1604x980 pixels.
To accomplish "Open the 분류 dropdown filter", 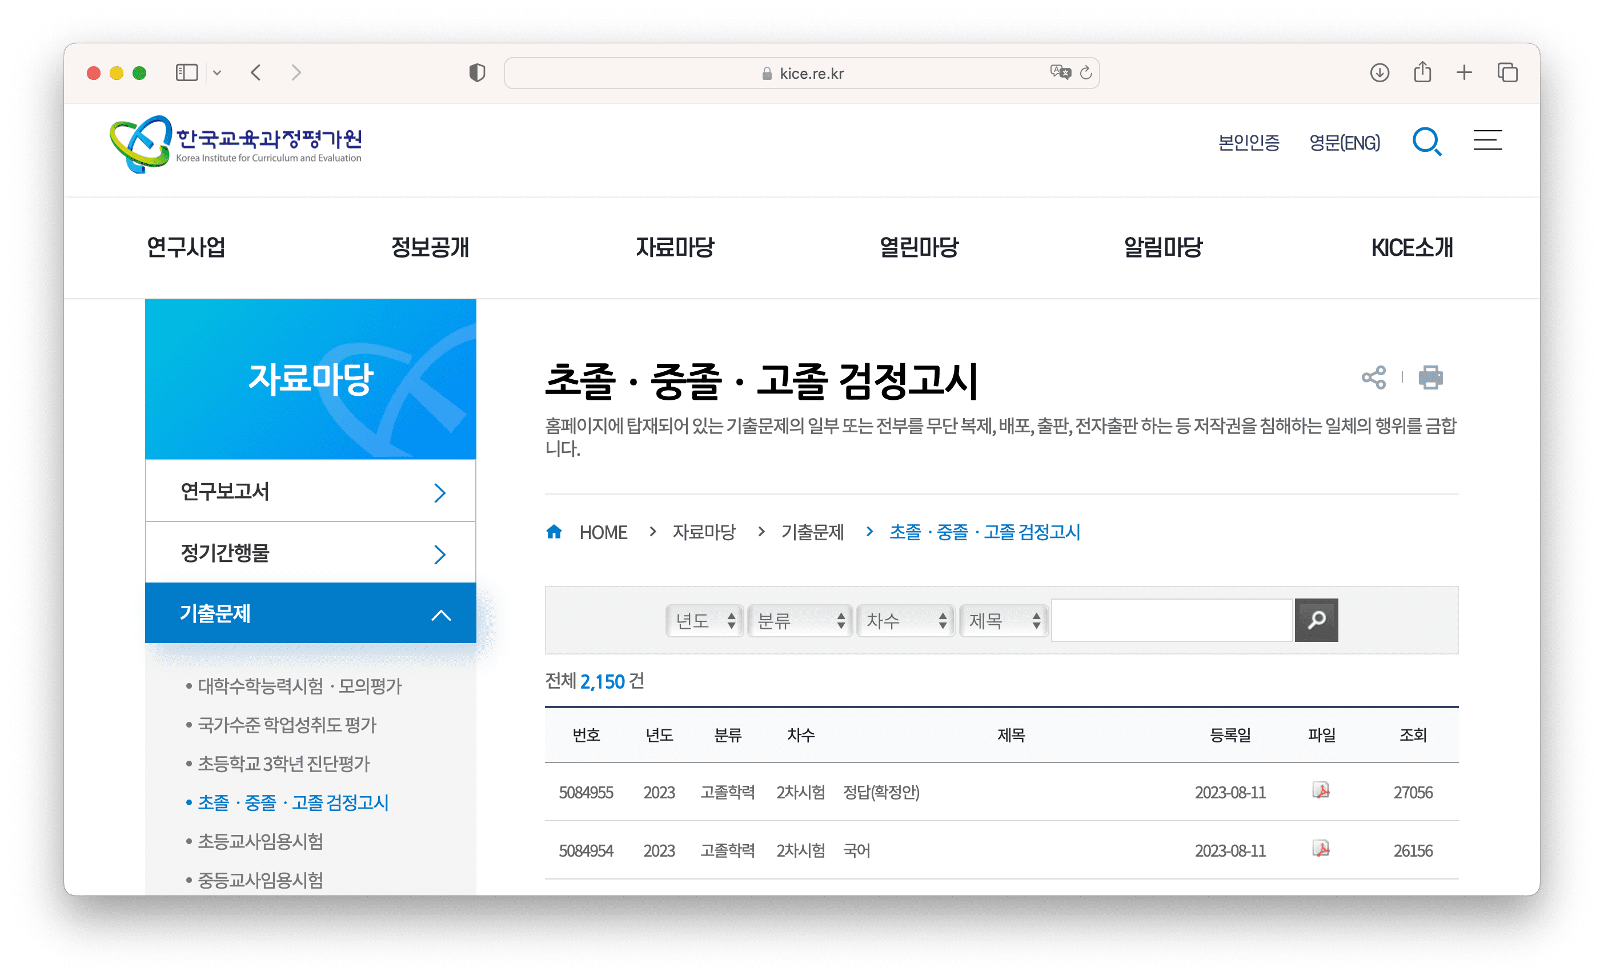I will coord(800,621).
